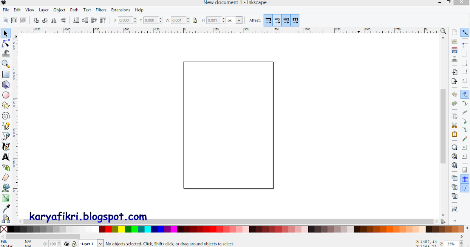Click the Undo arrow icon
Screen dimensions: 470x247
point(454,94)
